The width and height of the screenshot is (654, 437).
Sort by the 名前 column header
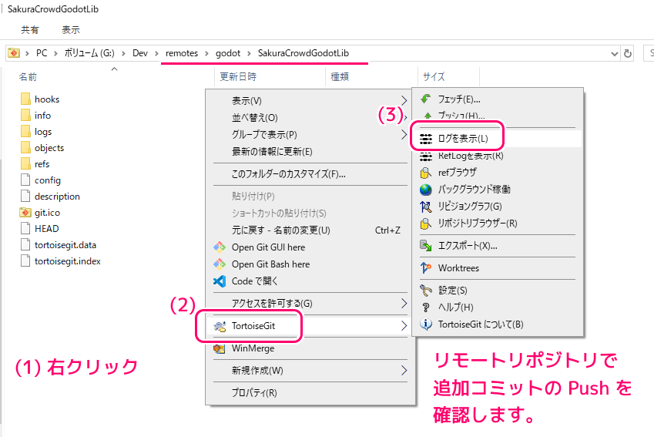28,77
